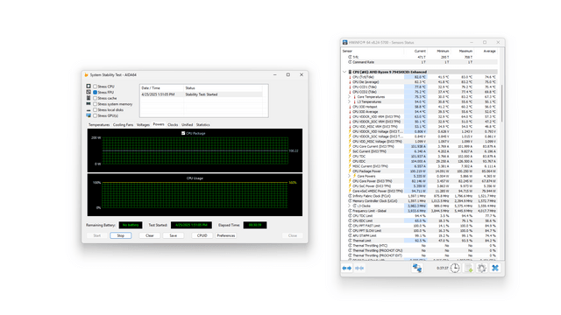The width and height of the screenshot is (561, 315).
Task: Click HWiNFO log file icon
Action: [x=469, y=268]
